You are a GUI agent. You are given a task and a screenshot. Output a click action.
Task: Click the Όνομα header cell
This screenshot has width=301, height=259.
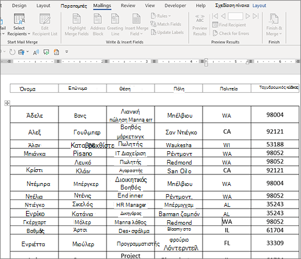click(x=34, y=89)
